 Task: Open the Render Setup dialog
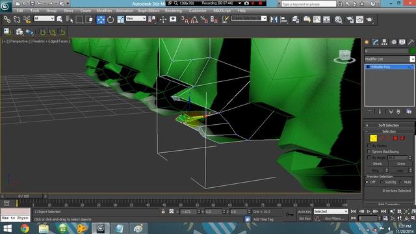[350, 19]
